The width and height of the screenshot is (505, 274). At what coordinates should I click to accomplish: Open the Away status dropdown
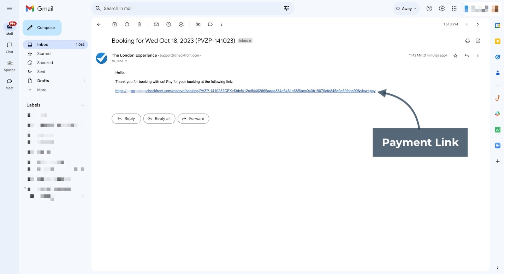click(406, 8)
